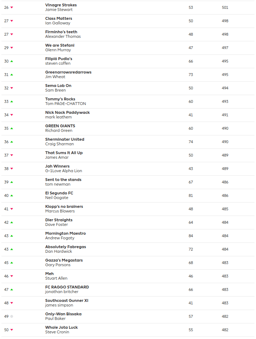
Task: Select FC RAGGO STANDARD team entry
Action: coord(67,287)
